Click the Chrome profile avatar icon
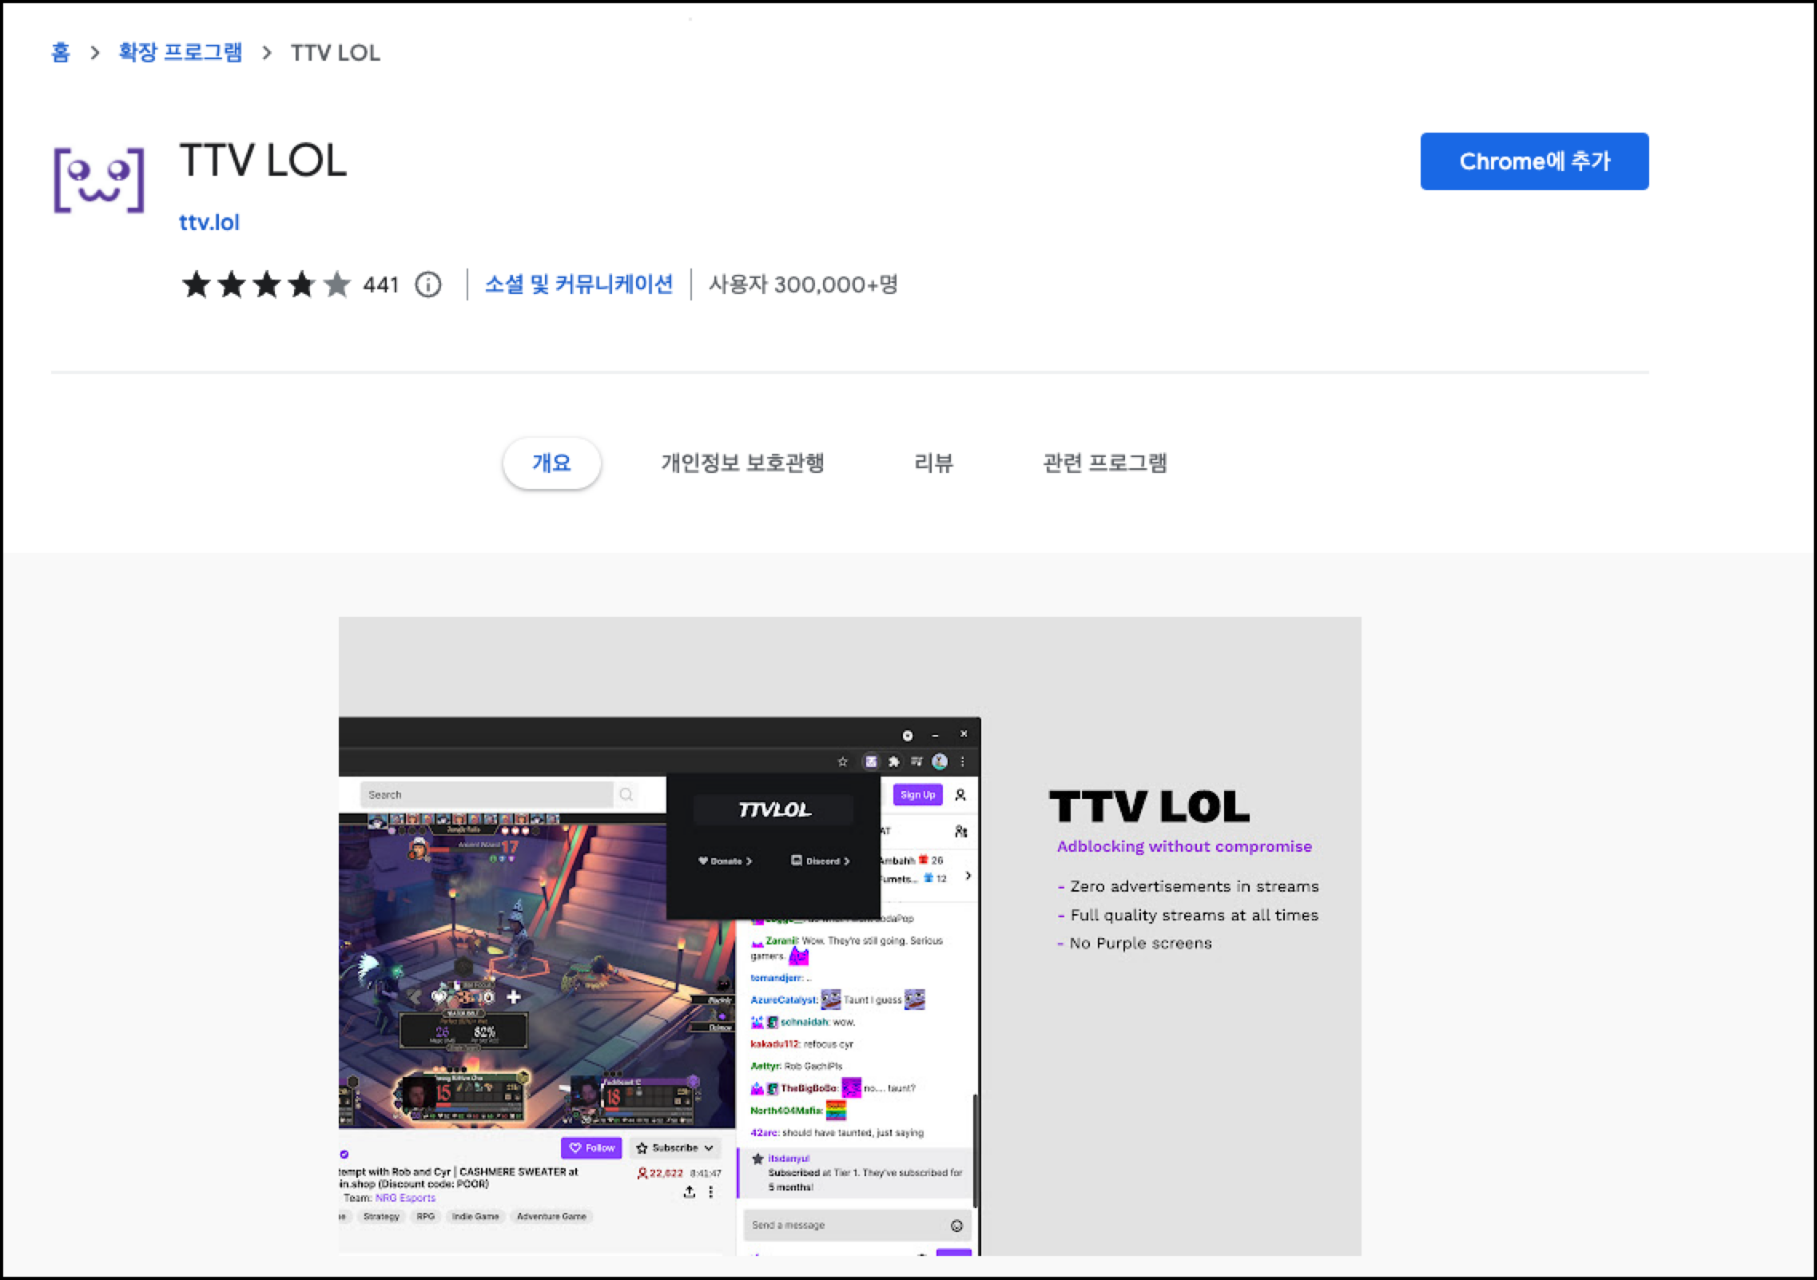Screen dimensions: 1817x1280 tap(940, 761)
